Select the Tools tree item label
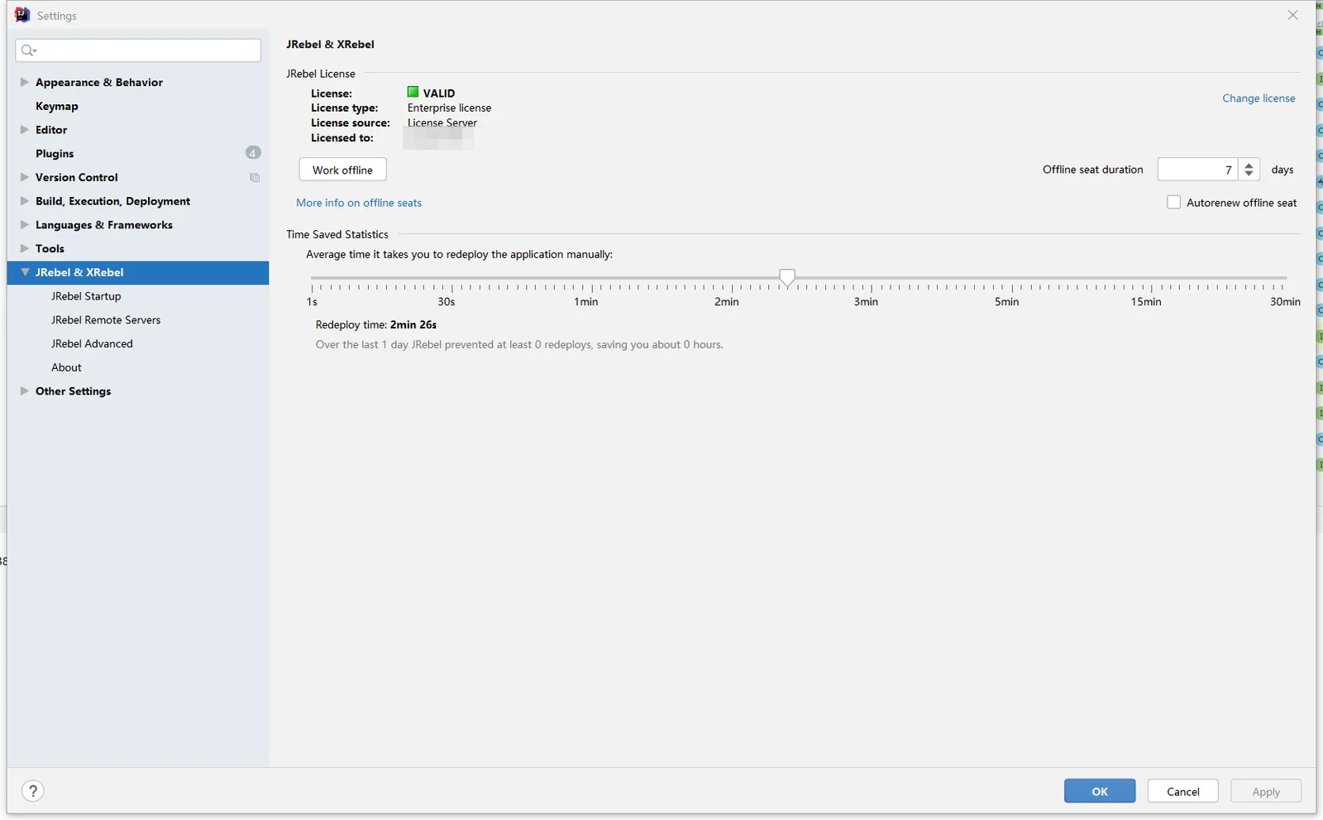The image size is (1323, 820). [x=50, y=249]
